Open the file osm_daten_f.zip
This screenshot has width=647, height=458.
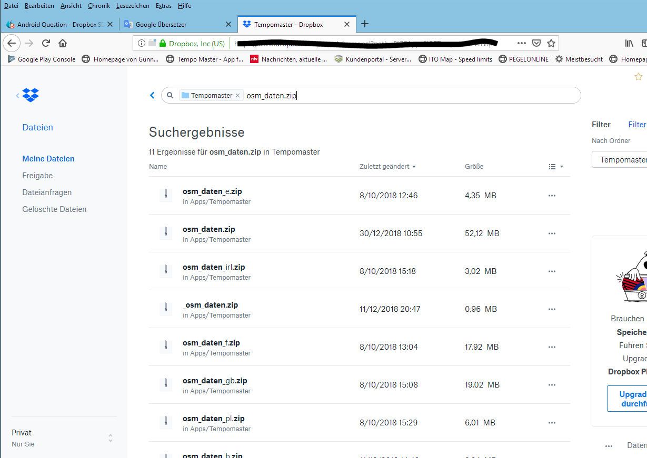(x=211, y=343)
